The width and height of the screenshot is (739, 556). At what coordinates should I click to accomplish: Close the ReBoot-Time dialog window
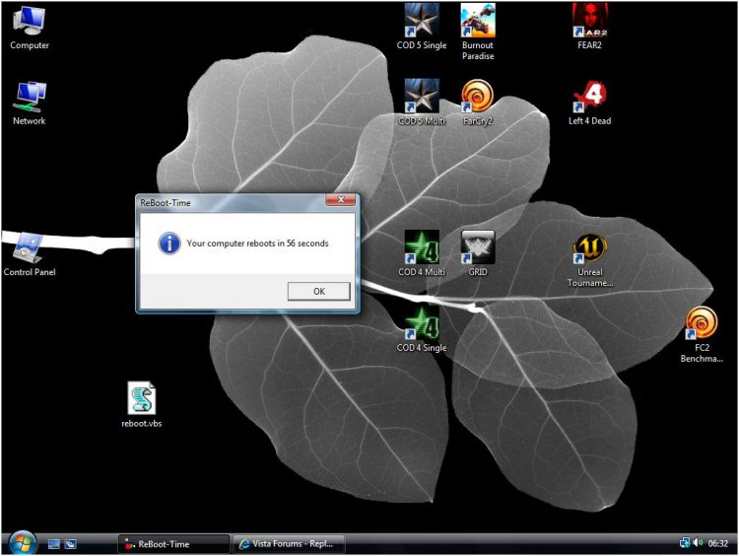coord(340,201)
